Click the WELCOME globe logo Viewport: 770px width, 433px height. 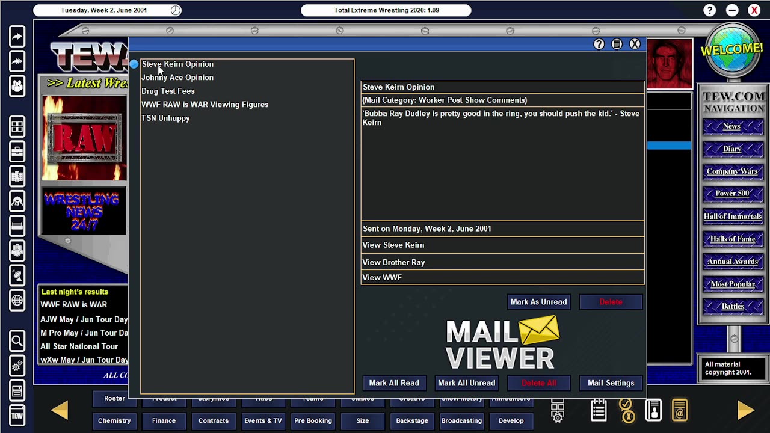[x=731, y=51]
